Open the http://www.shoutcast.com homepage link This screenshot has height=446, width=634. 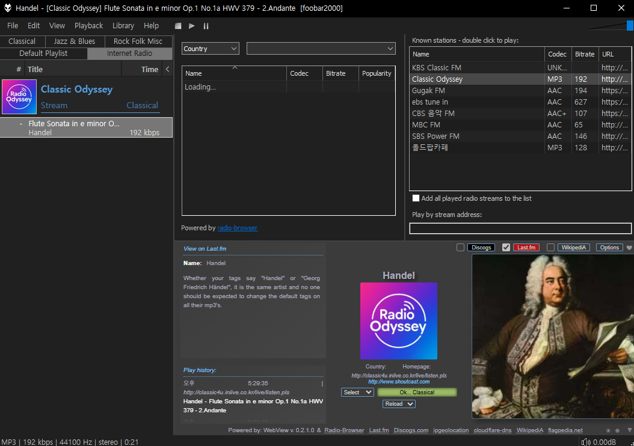click(x=399, y=382)
